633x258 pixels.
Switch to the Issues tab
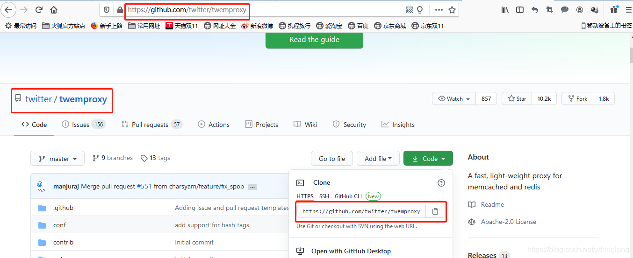84,125
